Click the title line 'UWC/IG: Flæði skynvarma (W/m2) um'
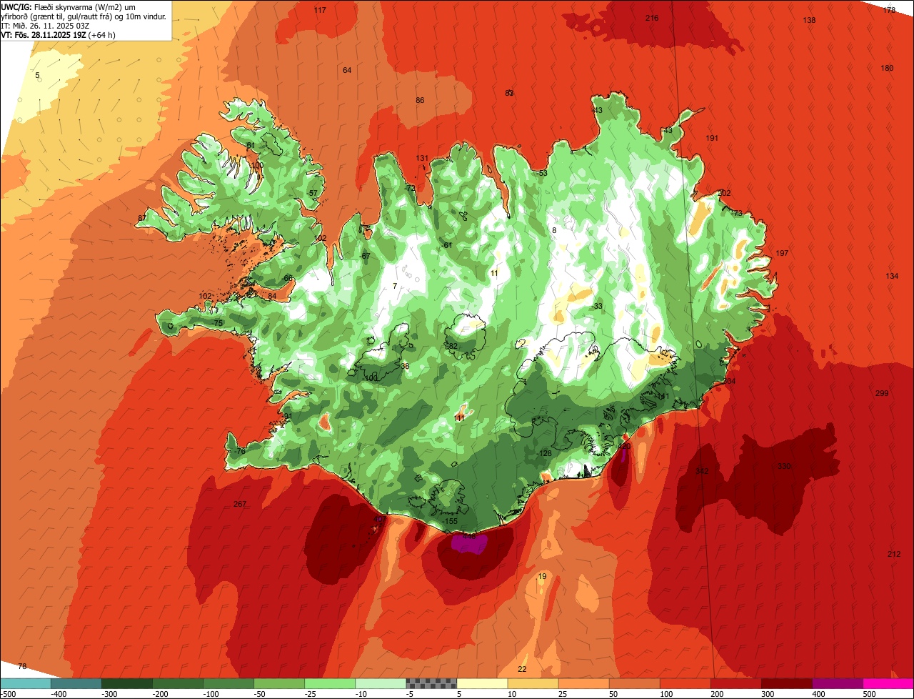Viewport: 914px width, 699px height. 68,6
